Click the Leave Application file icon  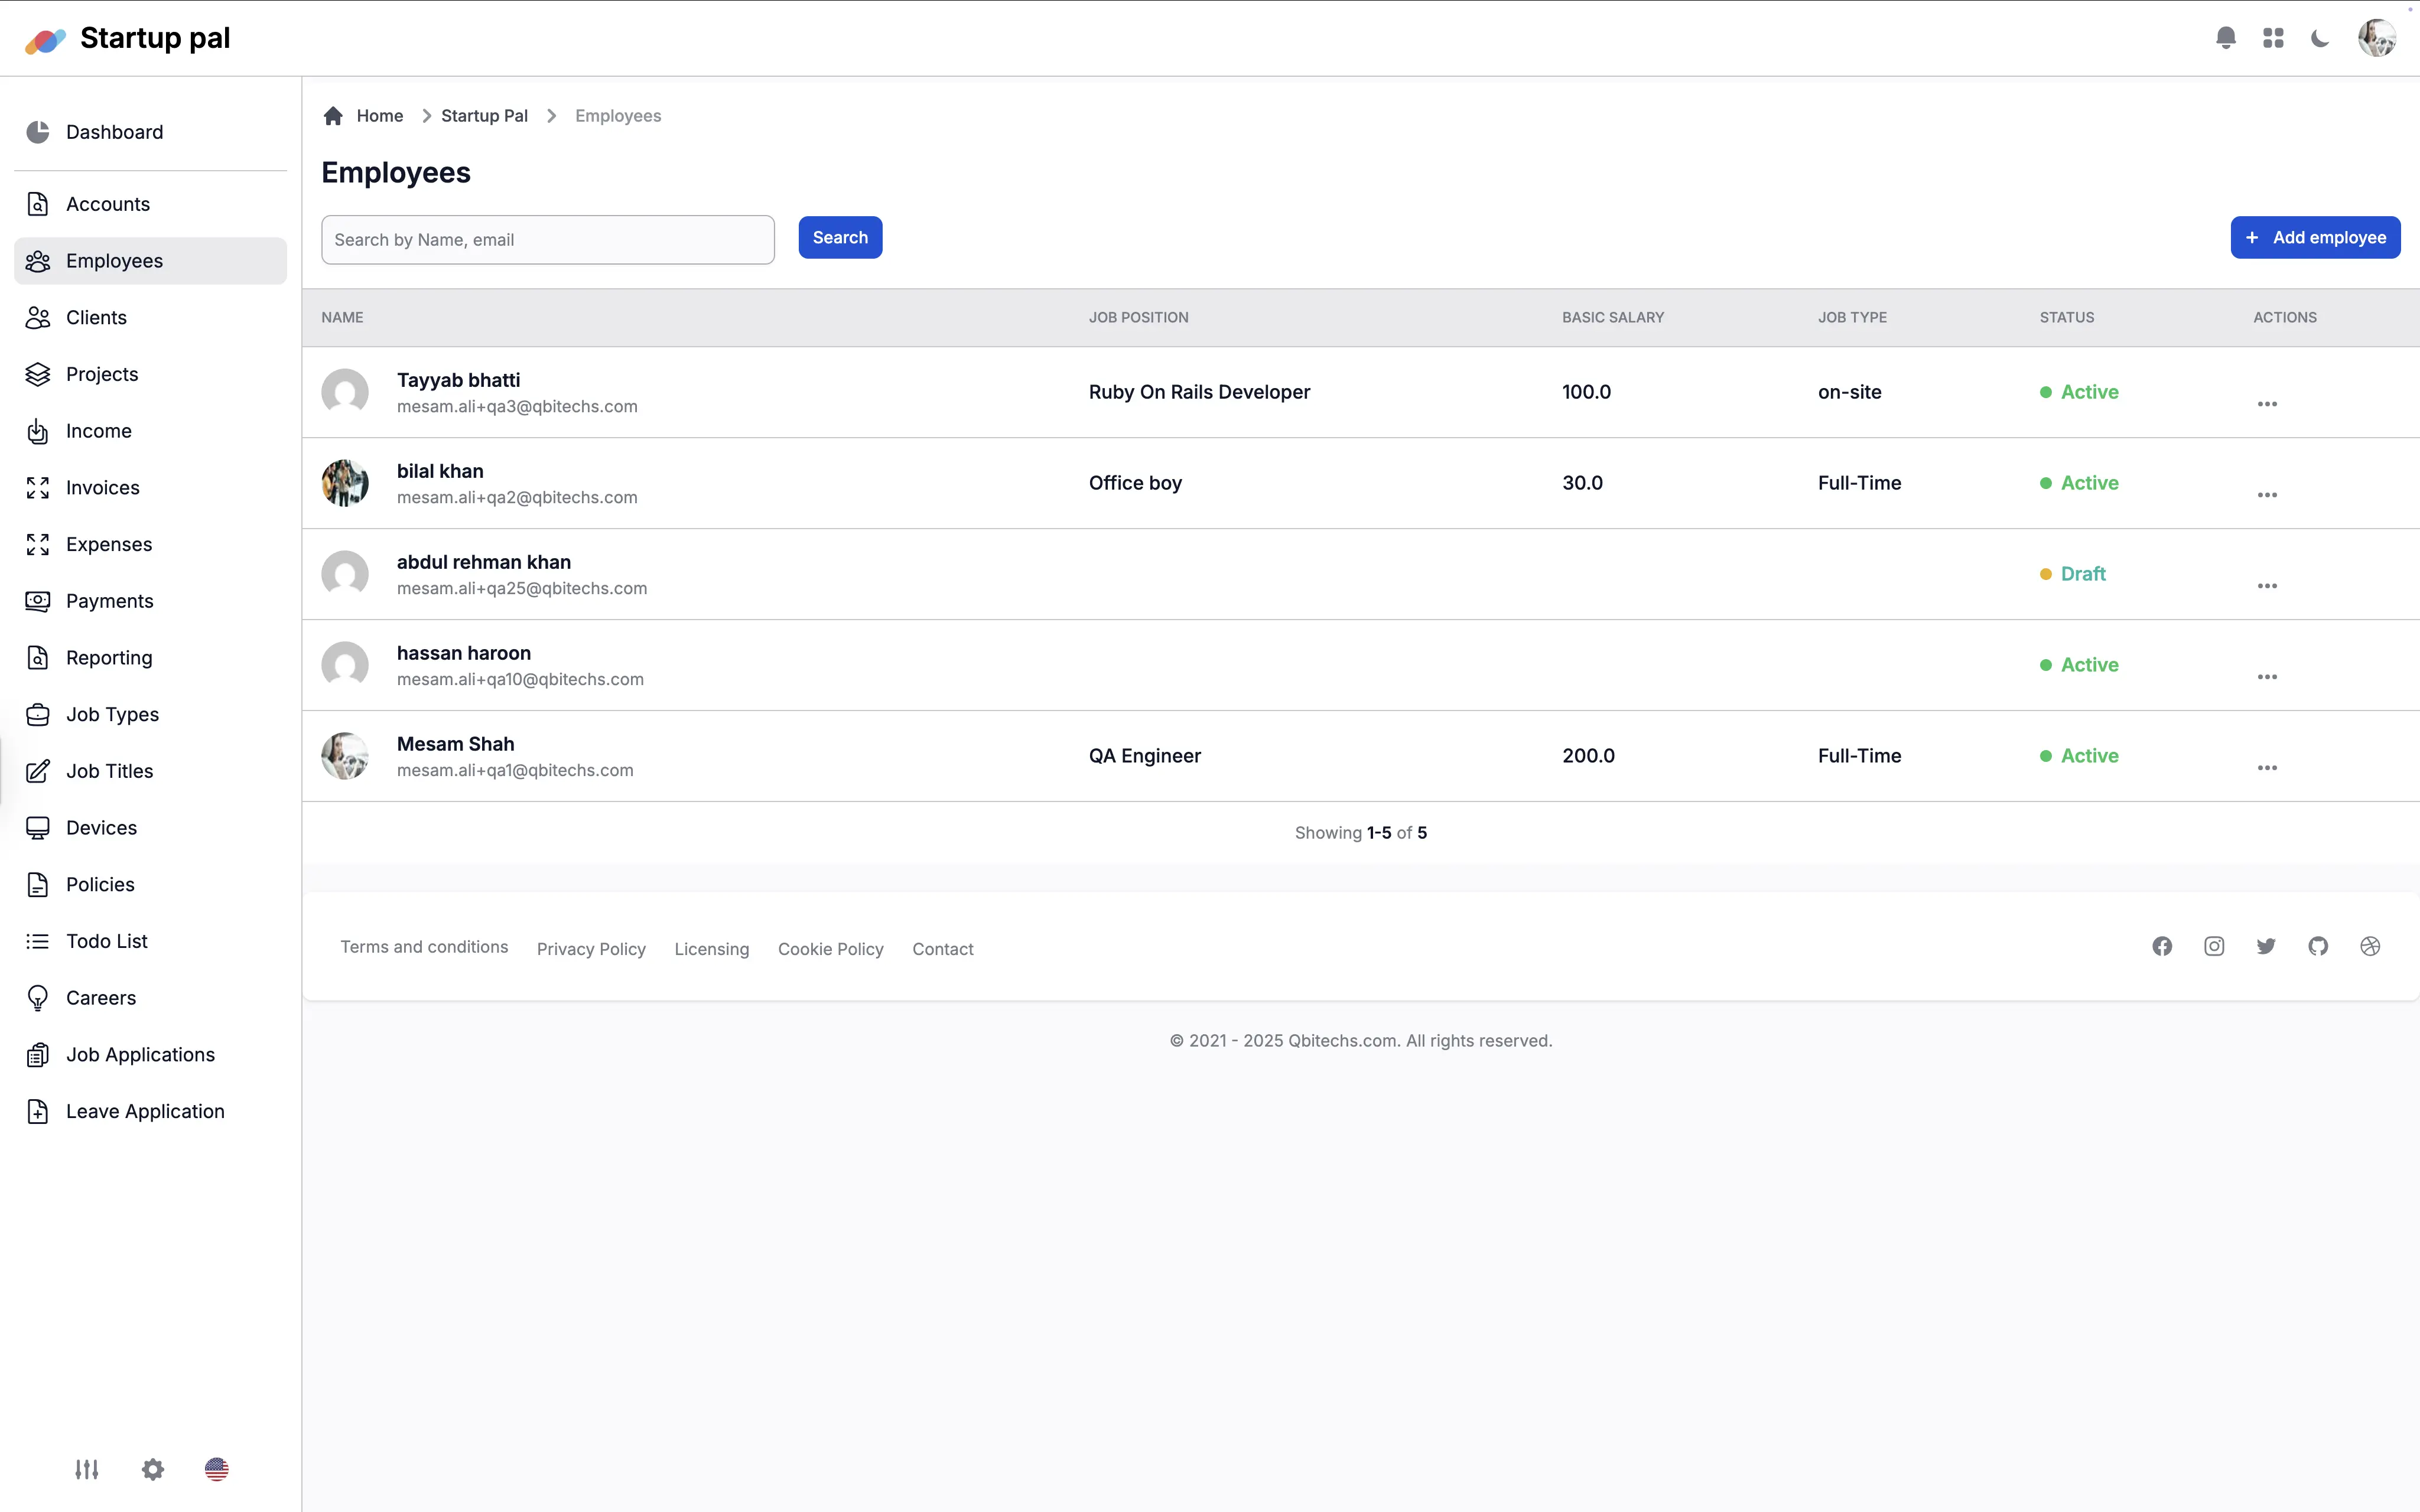pos(38,1112)
